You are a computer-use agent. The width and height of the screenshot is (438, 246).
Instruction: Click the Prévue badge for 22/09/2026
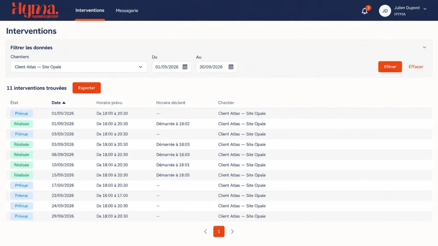point(21,196)
